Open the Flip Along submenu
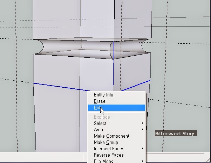The width and height of the screenshot is (211, 163). tap(116, 161)
